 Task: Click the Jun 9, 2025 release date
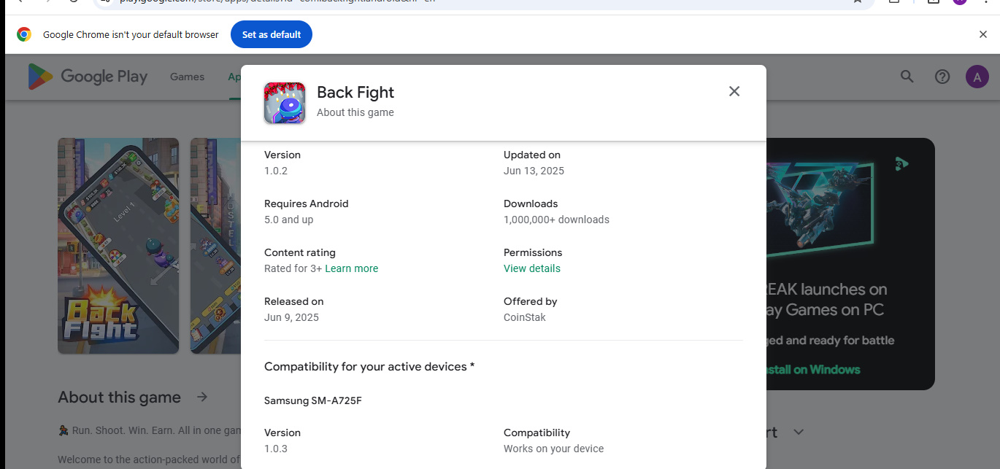point(291,317)
